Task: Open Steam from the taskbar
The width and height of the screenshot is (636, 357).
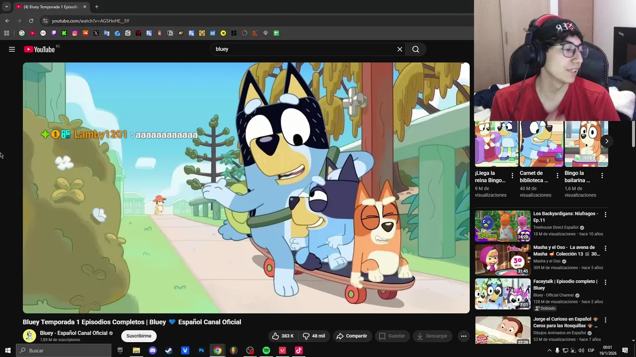Action: 169,351
